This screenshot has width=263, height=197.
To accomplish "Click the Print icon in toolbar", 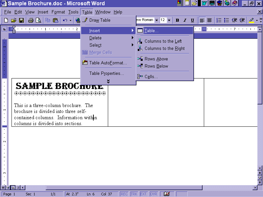I will (x=31, y=20).
